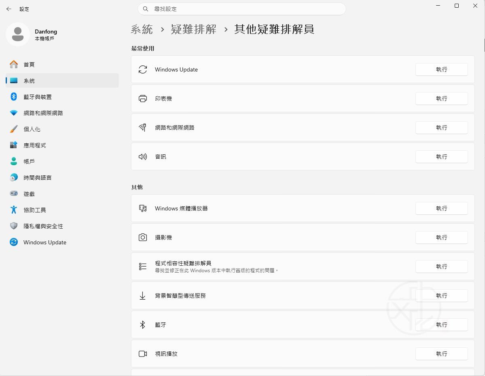Run the 程式相容性疑難排解員
This screenshot has height=376, width=485.
pyautogui.click(x=441, y=267)
